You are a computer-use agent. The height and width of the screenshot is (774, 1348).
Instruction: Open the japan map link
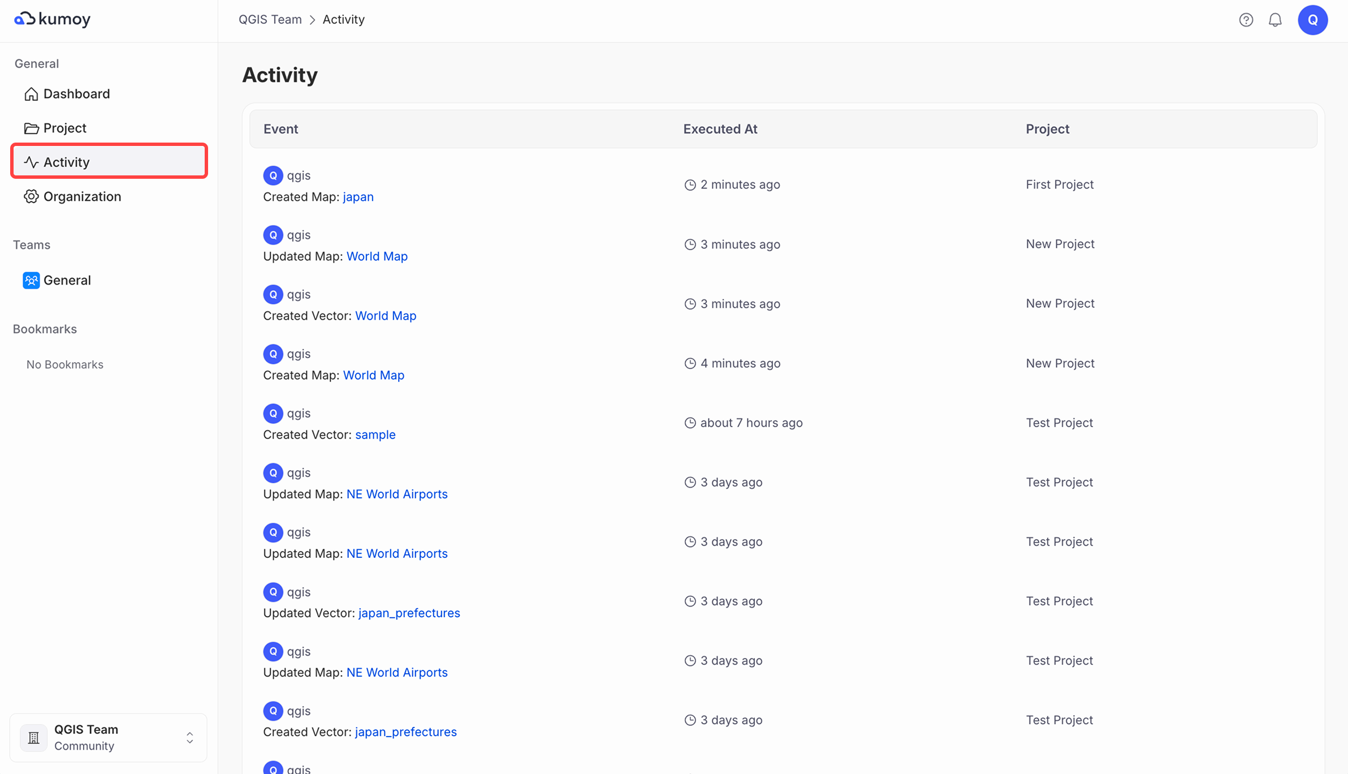pos(358,196)
